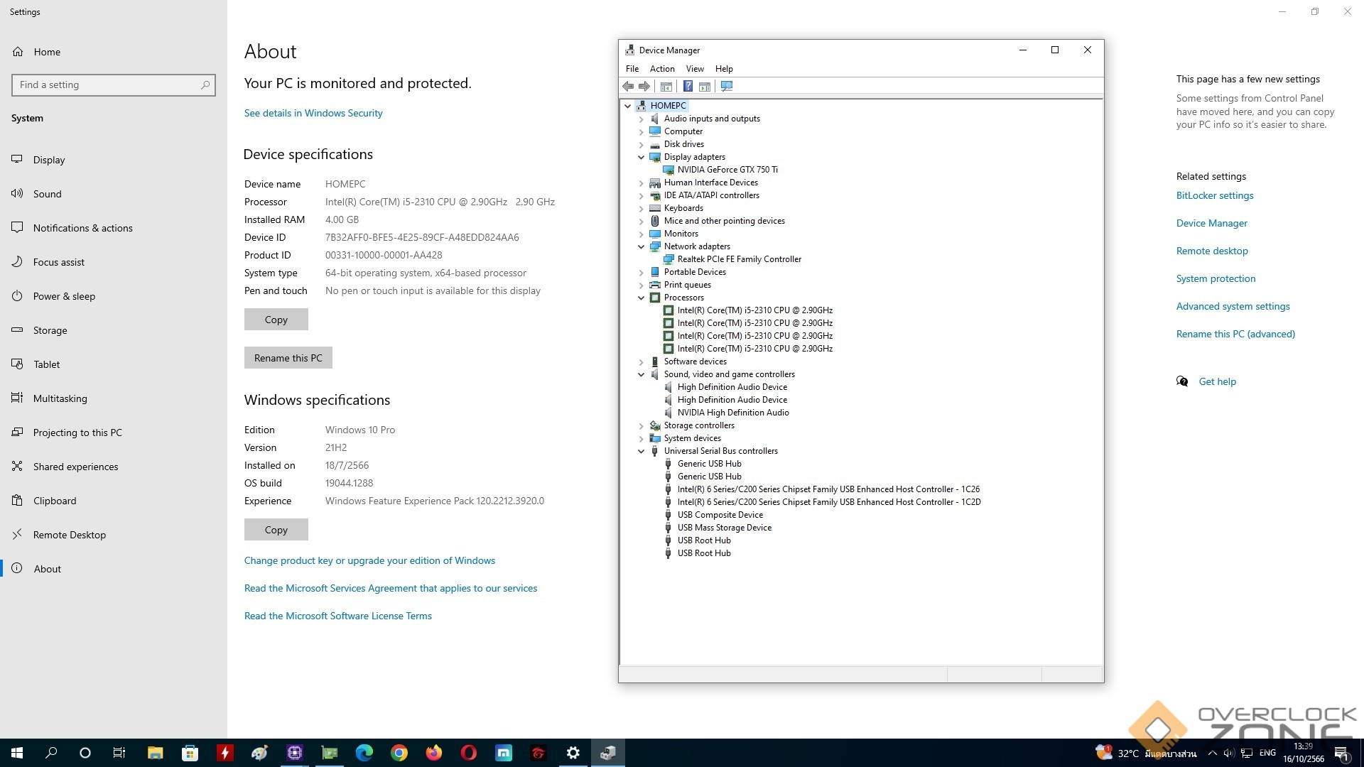The width and height of the screenshot is (1364, 767).
Task: Expand the Disk drives node
Action: 641,144
